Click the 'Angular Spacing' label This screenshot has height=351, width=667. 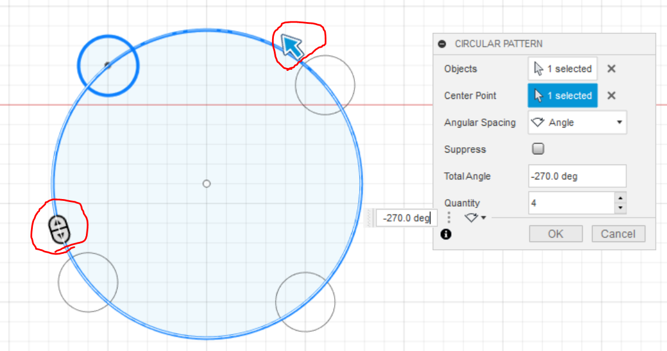point(480,122)
